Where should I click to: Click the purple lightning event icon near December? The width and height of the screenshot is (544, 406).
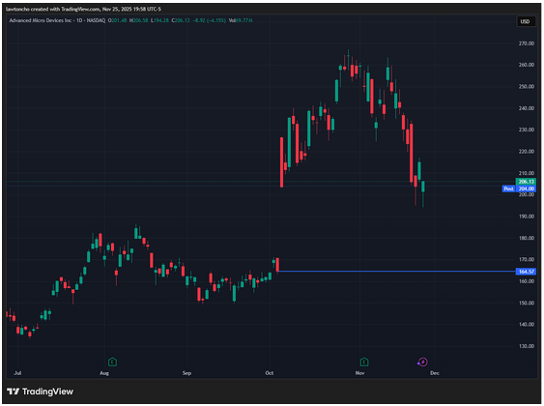422,362
